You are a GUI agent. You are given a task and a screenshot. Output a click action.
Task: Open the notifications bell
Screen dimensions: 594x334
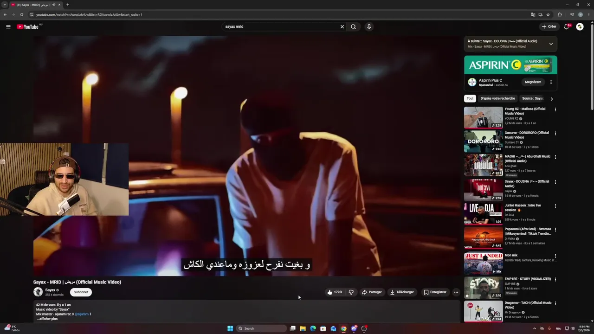point(567,26)
